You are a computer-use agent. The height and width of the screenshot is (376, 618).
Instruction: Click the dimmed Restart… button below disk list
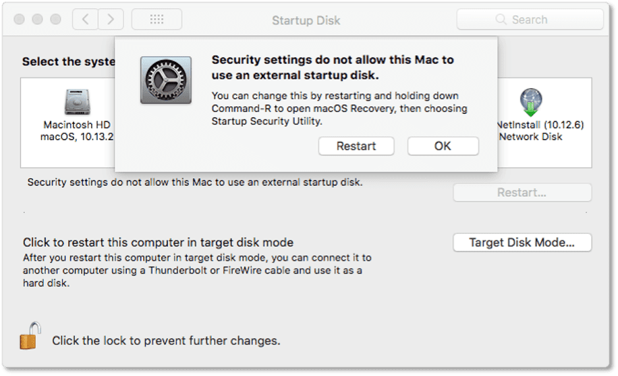pyautogui.click(x=522, y=193)
